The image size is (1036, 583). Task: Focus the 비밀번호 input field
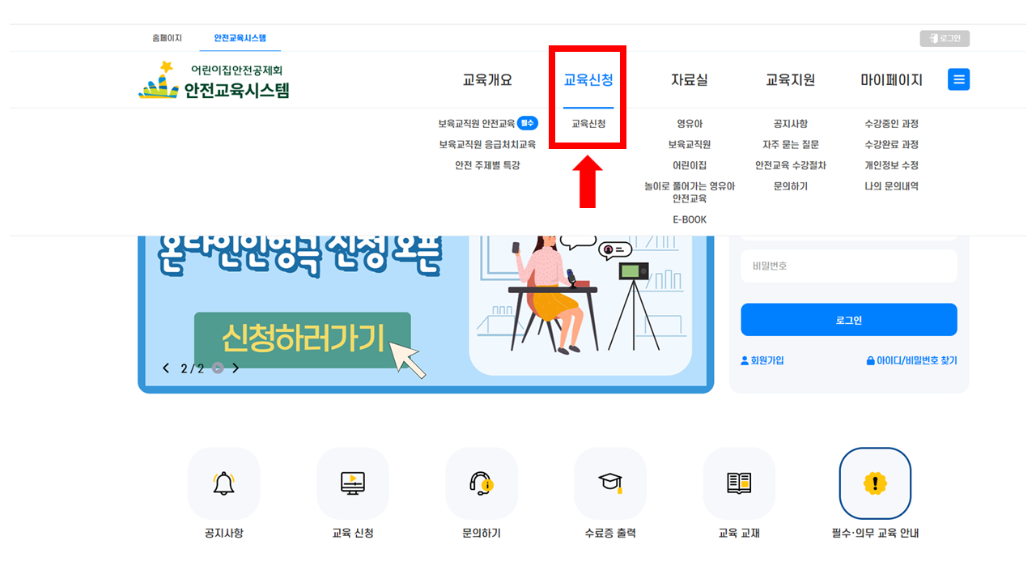click(x=849, y=266)
